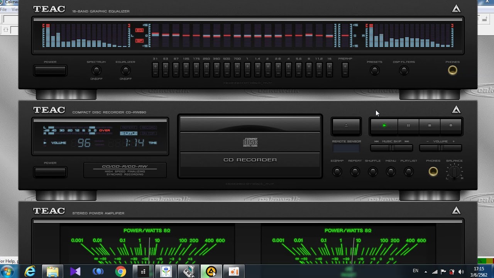Toggle the EQ/AMP knob button
This screenshot has width=494, height=278.
[x=337, y=171]
